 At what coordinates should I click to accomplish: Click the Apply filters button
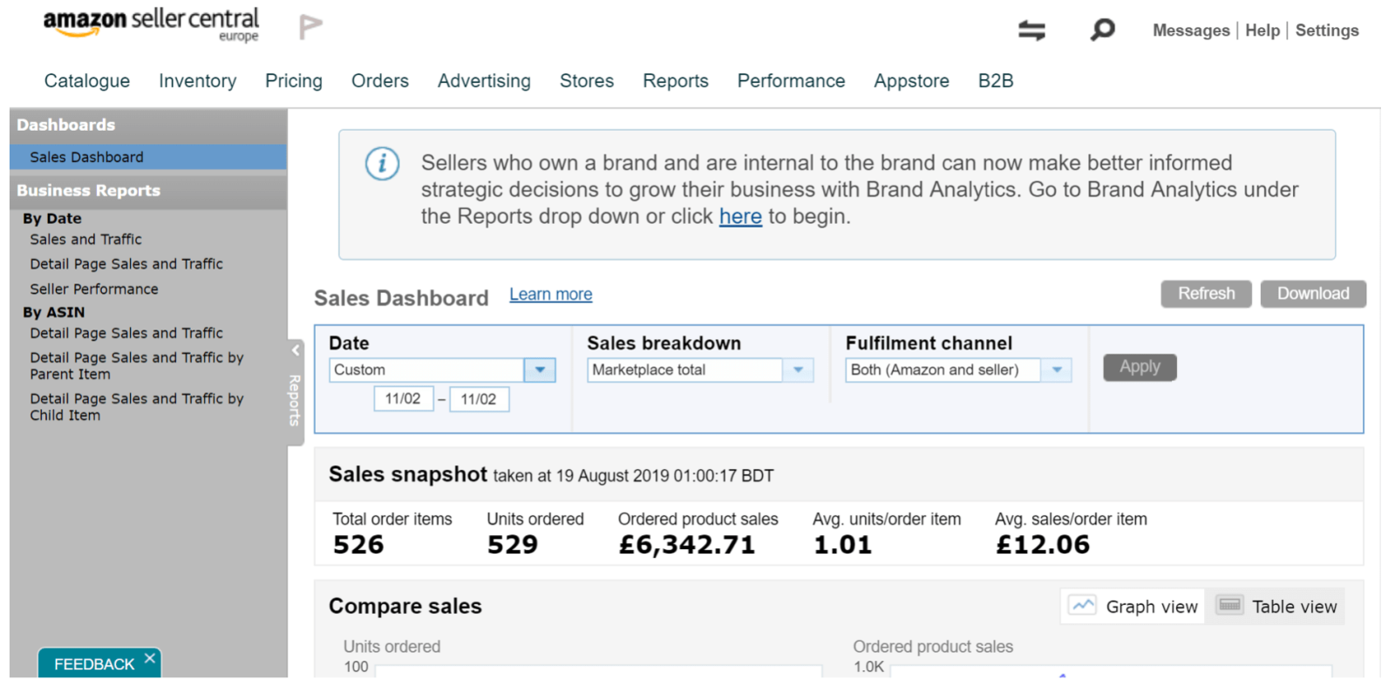click(1140, 367)
